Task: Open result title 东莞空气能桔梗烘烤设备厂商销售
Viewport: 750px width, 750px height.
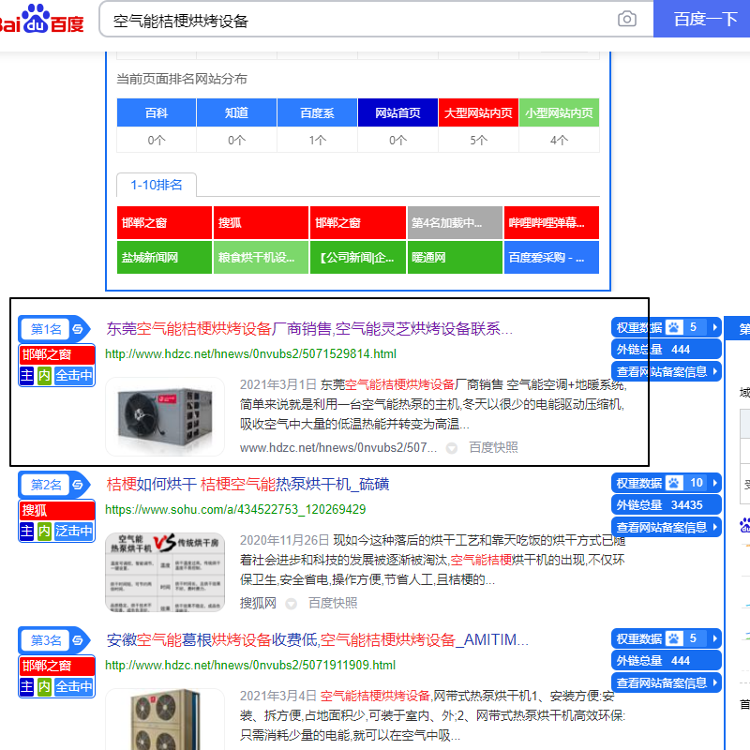Action: point(309,329)
